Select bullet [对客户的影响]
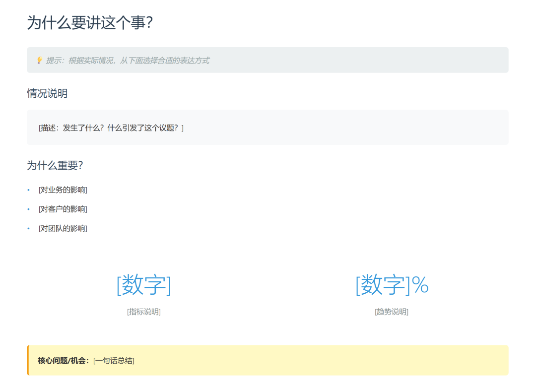 click(63, 209)
